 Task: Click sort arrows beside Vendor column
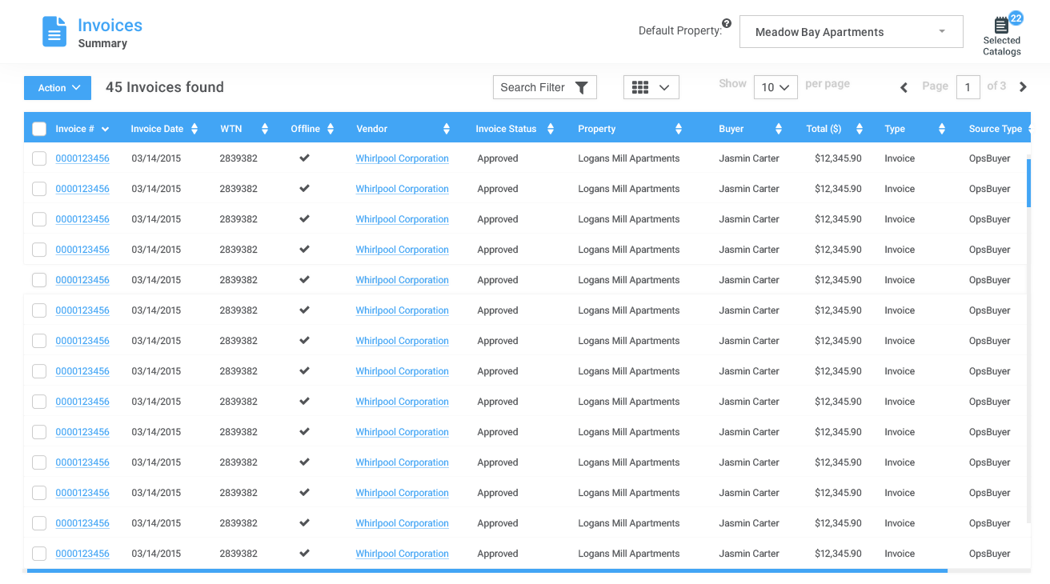pyautogui.click(x=447, y=129)
